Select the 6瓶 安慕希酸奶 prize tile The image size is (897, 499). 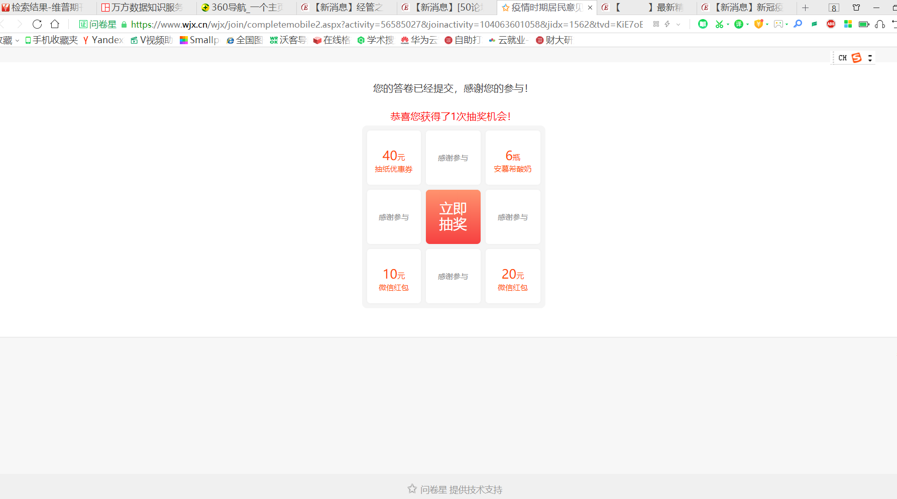[513, 158]
